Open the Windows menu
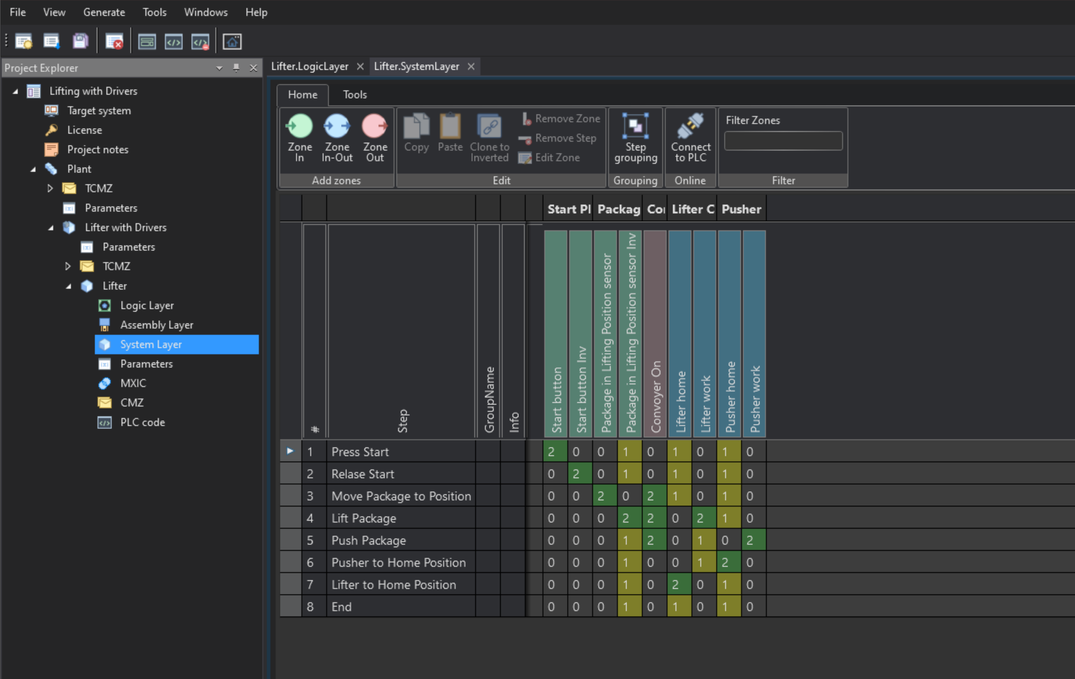The width and height of the screenshot is (1075, 679). (x=206, y=12)
